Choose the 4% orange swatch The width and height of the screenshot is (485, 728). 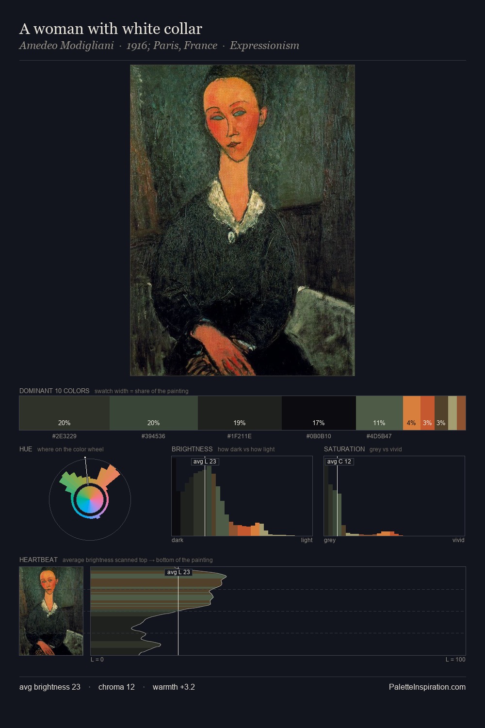click(411, 413)
